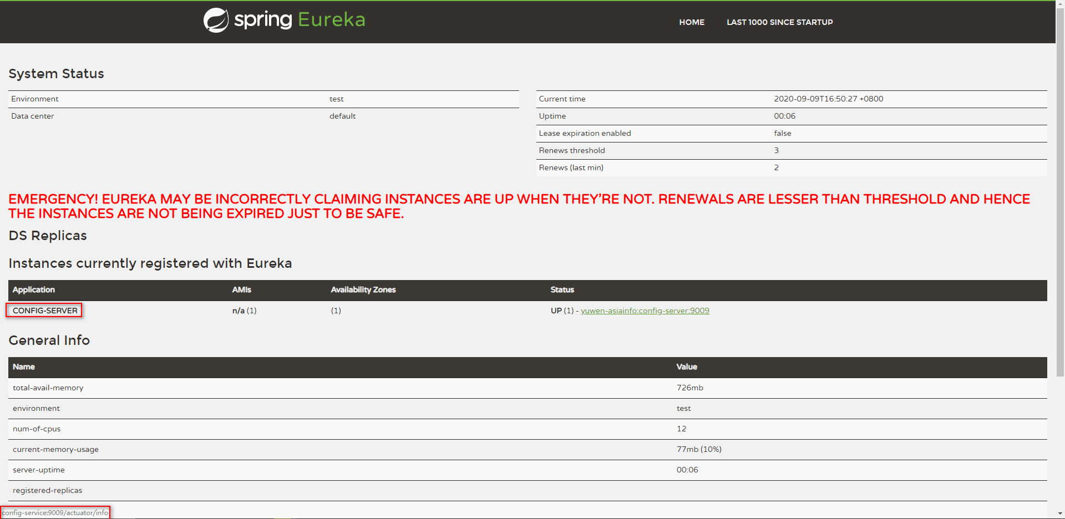Click the 'Uptime' label
1065x519 pixels.
coord(552,116)
